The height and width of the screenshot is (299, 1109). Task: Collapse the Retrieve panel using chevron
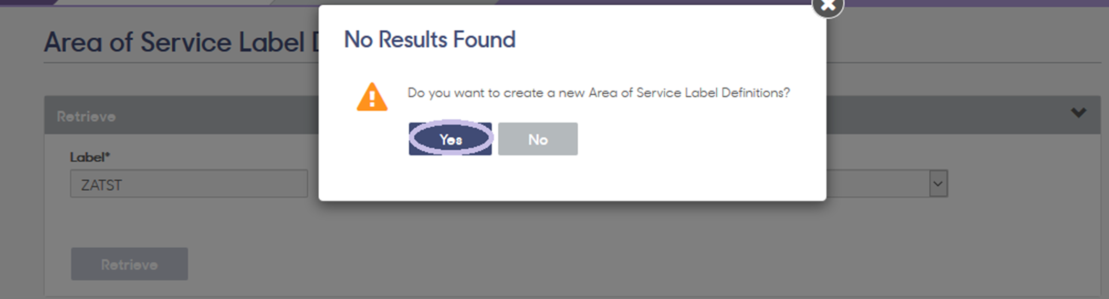(x=1078, y=113)
